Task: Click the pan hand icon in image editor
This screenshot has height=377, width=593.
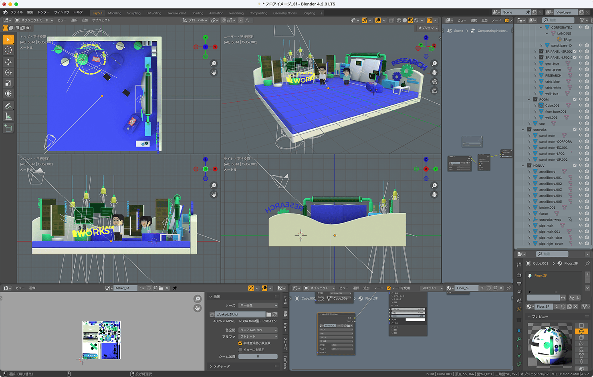Action: 198,308
